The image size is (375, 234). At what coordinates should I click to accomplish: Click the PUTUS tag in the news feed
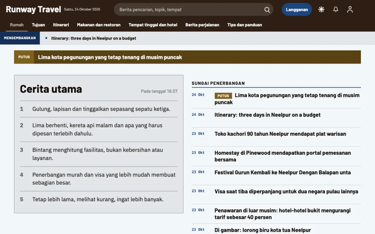[x=223, y=96]
